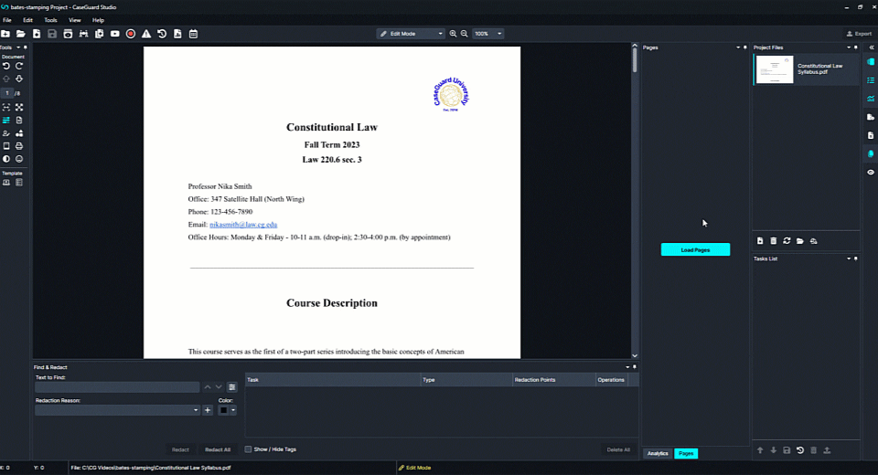Refresh project files with sync icon

click(787, 240)
